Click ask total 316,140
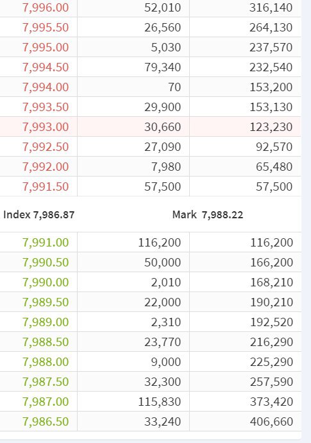 pos(271,8)
